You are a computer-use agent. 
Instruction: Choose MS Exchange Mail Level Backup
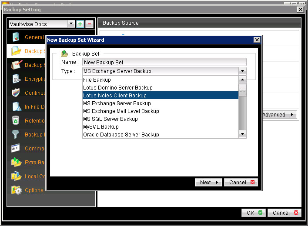coord(160,111)
